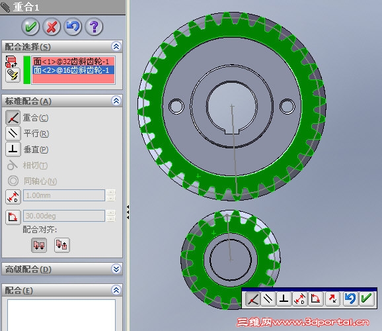Open help with the purple question mark

tap(94, 26)
